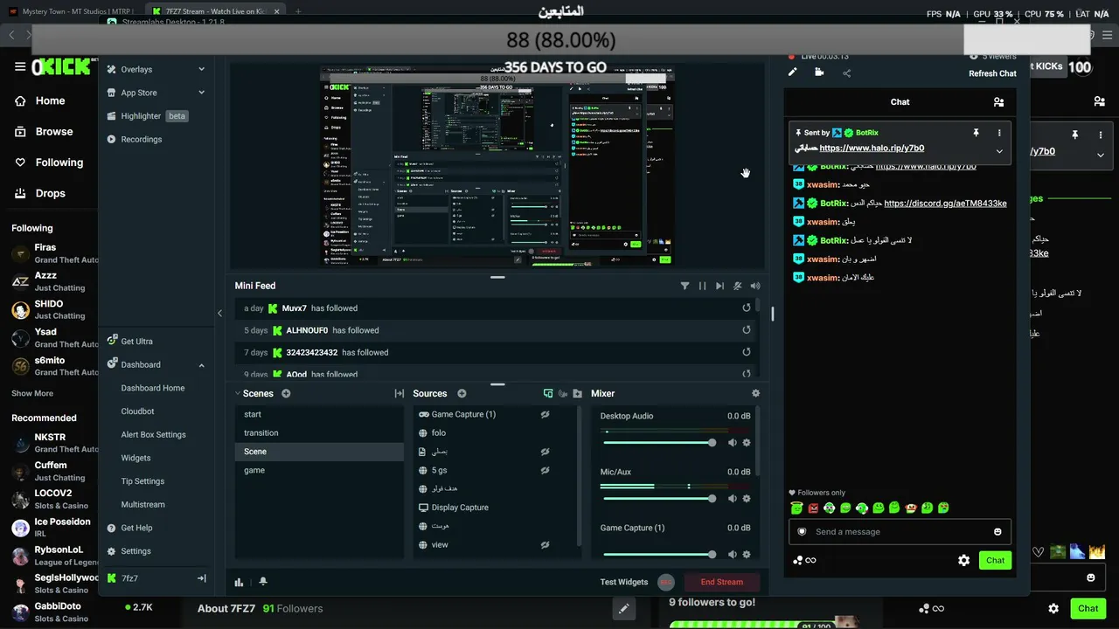Screen dimensions: 1119x629
Task: Open Cloudbot from the sidebar
Action: click(137, 411)
